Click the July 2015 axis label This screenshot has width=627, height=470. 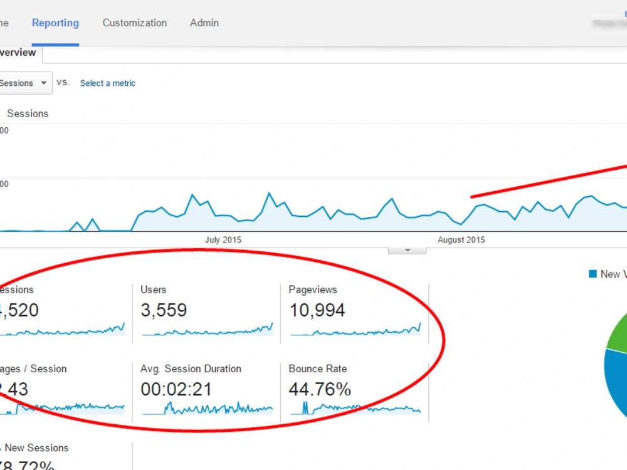(223, 240)
